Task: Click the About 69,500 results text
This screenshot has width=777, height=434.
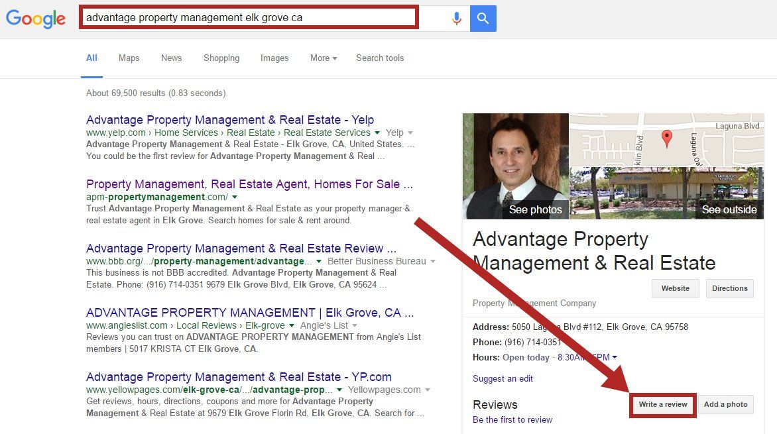Action: [156, 93]
